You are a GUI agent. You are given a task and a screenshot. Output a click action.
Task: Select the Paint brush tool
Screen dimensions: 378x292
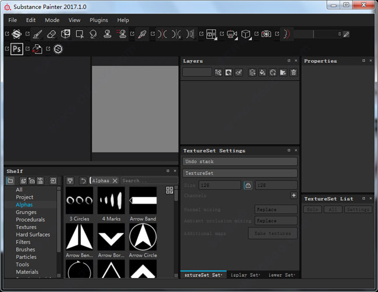(x=37, y=34)
